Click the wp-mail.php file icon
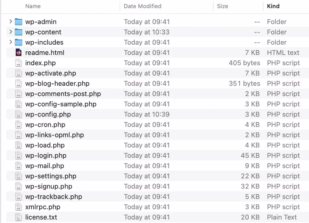The width and height of the screenshot is (309, 223). (19, 166)
